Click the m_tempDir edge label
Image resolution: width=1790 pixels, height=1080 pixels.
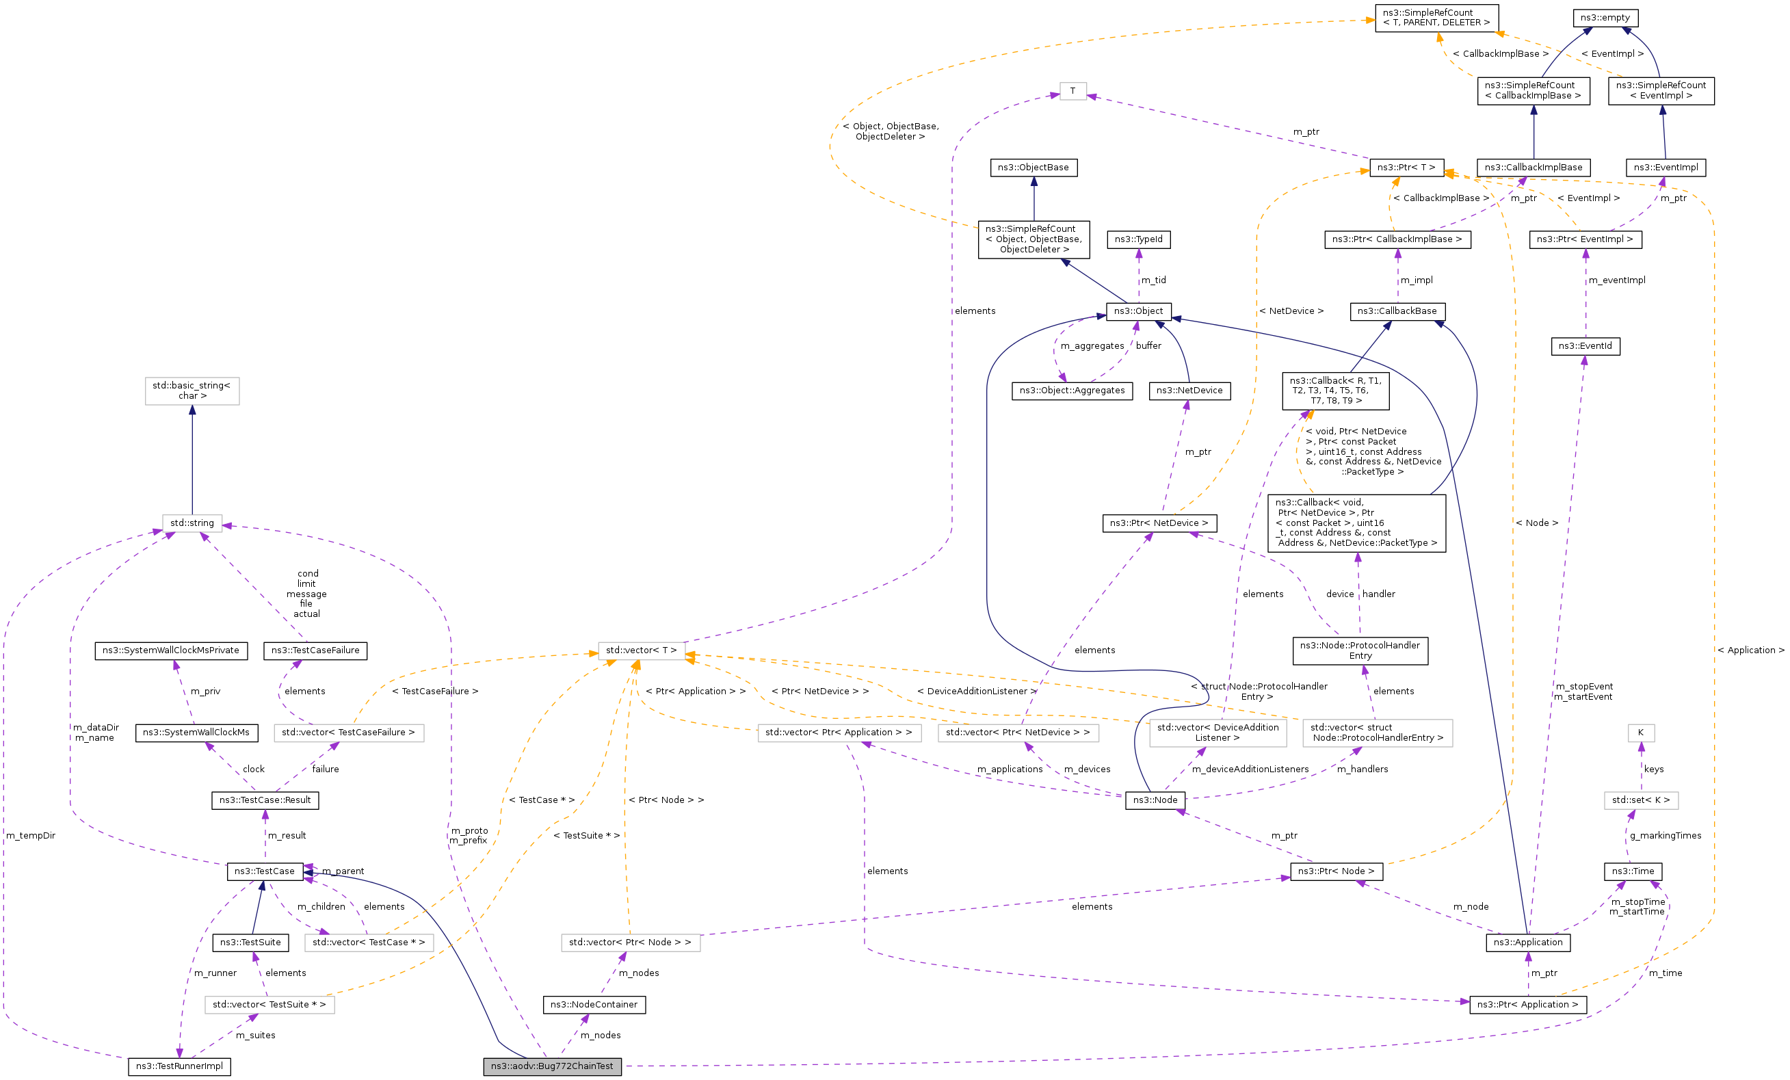click(31, 836)
